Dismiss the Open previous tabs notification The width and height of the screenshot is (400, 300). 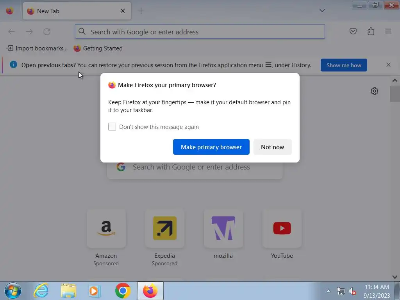tap(388, 65)
